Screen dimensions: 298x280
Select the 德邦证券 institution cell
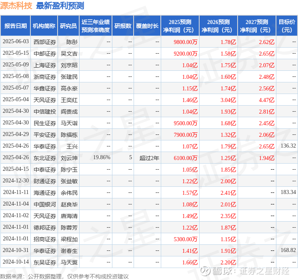point(45,228)
